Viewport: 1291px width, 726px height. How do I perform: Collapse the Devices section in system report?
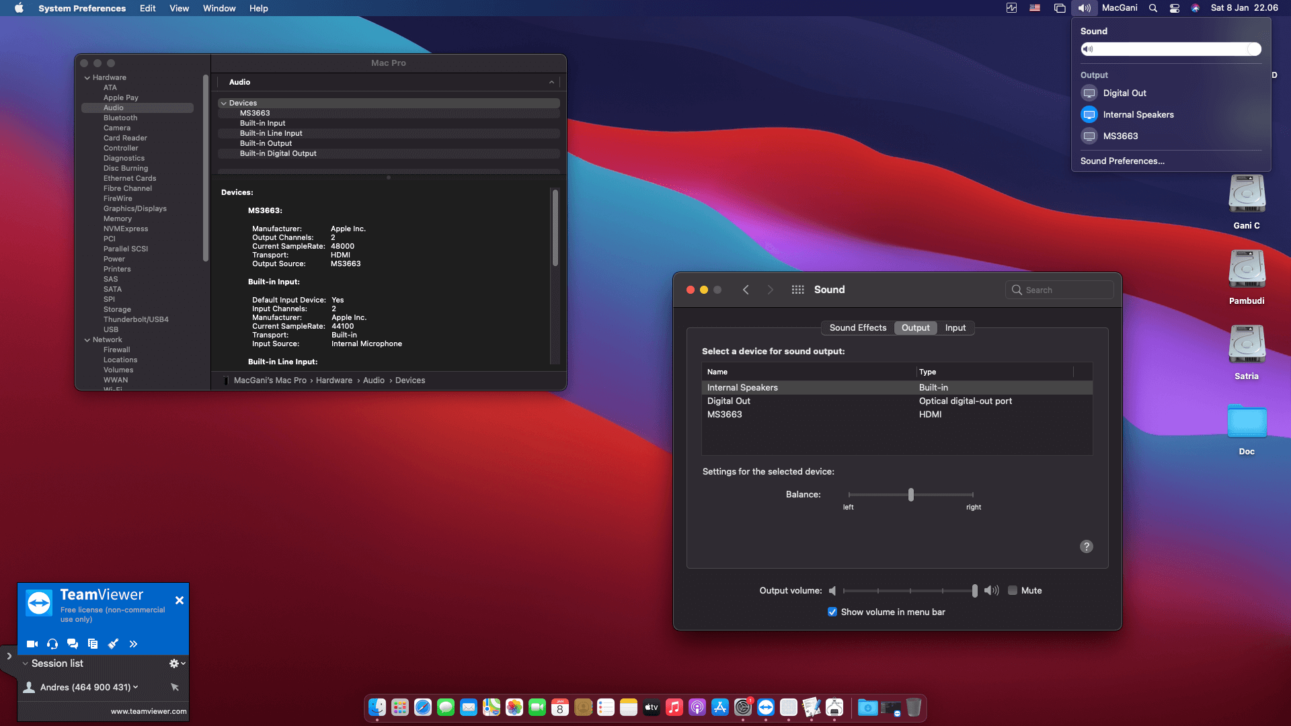click(223, 103)
